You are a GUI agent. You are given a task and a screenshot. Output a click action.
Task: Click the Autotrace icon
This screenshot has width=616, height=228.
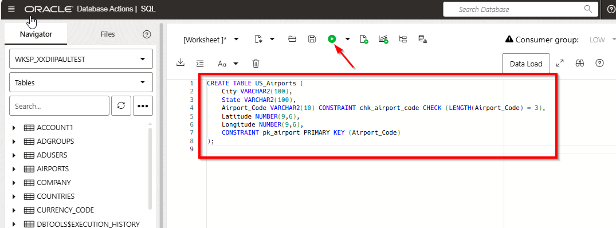(x=403, y=39)
